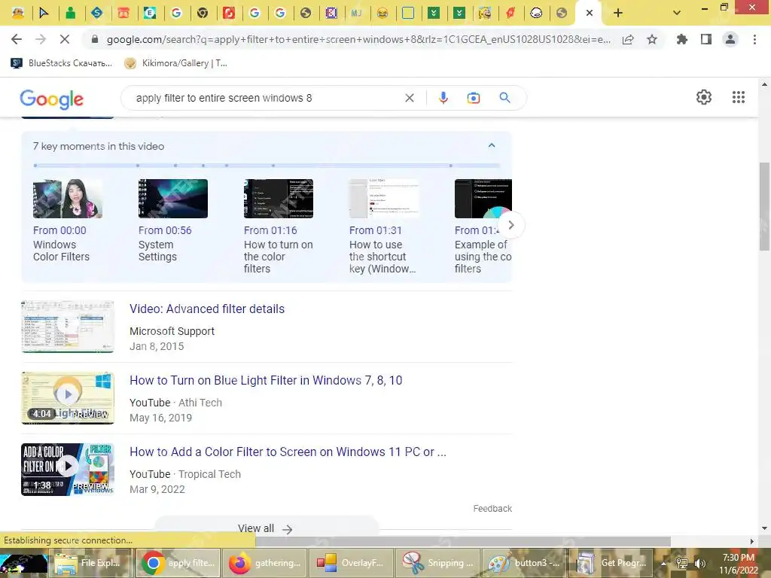Open BlueStacks bookmark in bookmarks bar

pyautogui.click(x=62, y=63)
